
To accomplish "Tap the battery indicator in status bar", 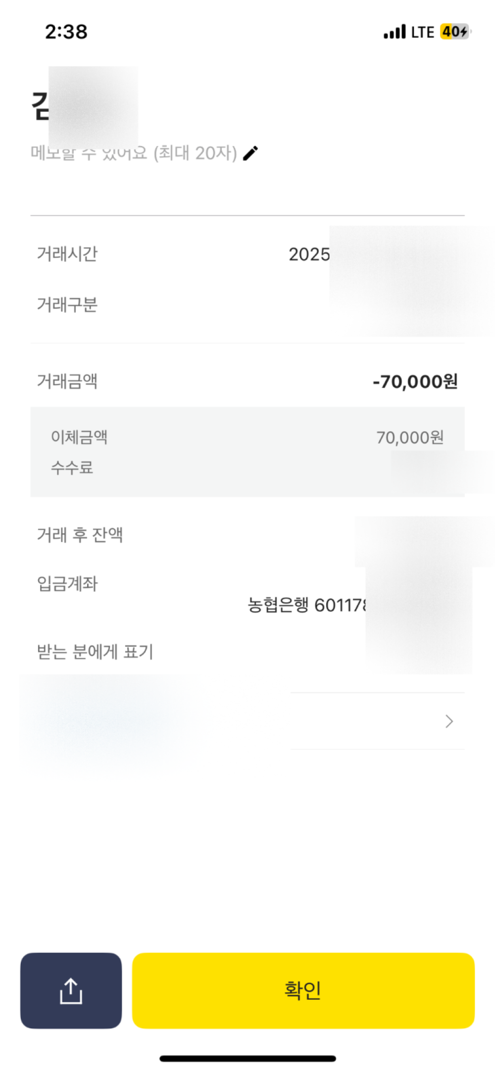I will pyautogui.click(x=454, y=32).
